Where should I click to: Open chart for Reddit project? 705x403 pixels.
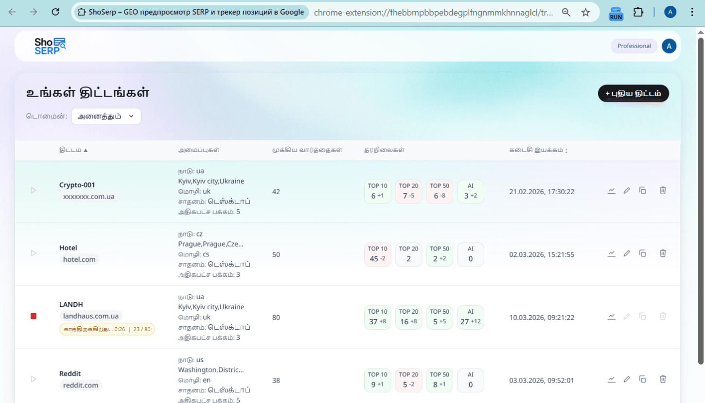pos(612,379)
